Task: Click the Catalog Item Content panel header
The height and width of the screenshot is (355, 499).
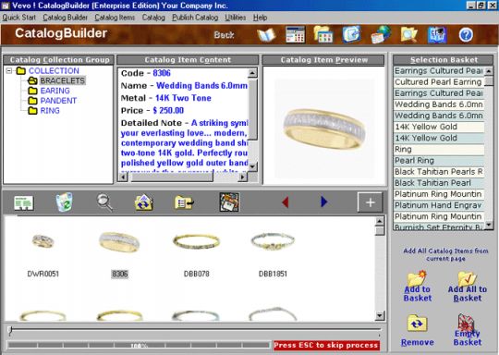Action: click(x=188, y=60)
